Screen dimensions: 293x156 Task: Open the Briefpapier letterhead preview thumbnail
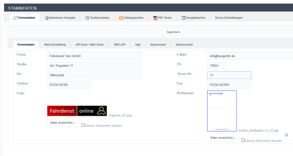click(x=222, y=111)
